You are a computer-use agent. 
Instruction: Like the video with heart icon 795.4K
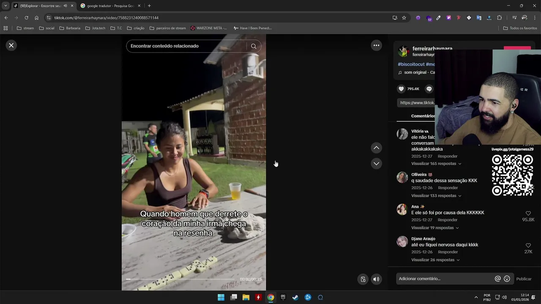pyautogui.click(x=401, y=89)
